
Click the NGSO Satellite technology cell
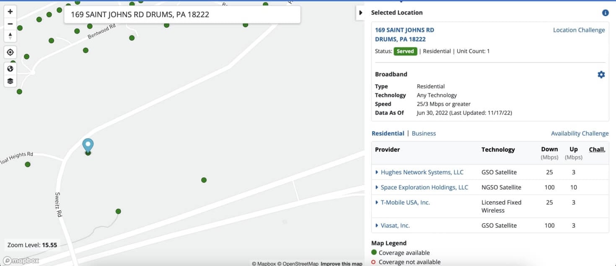coord(501,187)
